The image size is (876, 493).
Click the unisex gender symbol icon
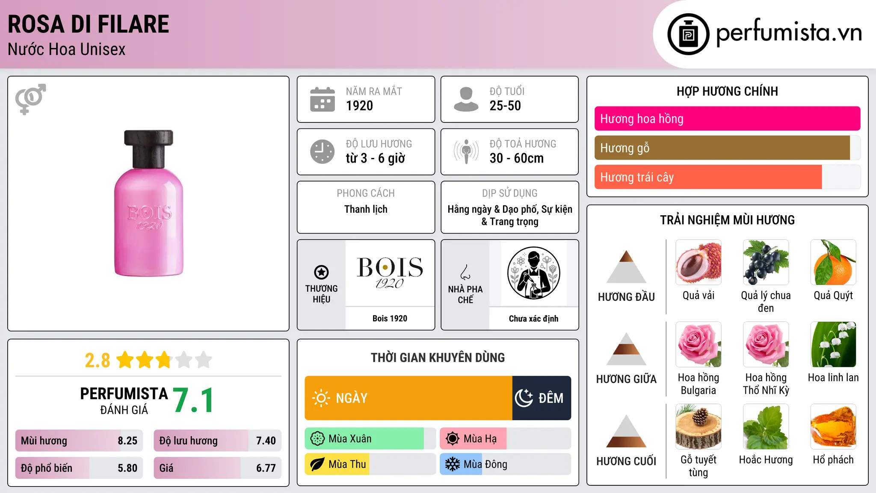30,99
